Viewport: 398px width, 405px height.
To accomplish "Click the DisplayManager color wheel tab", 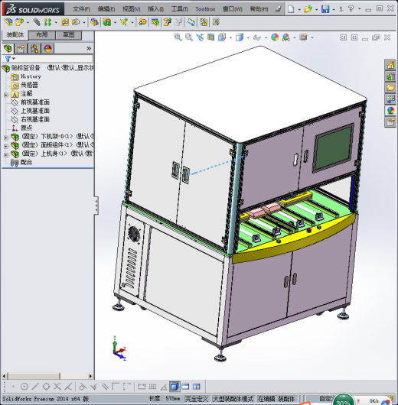I will (x=47, y=48).
